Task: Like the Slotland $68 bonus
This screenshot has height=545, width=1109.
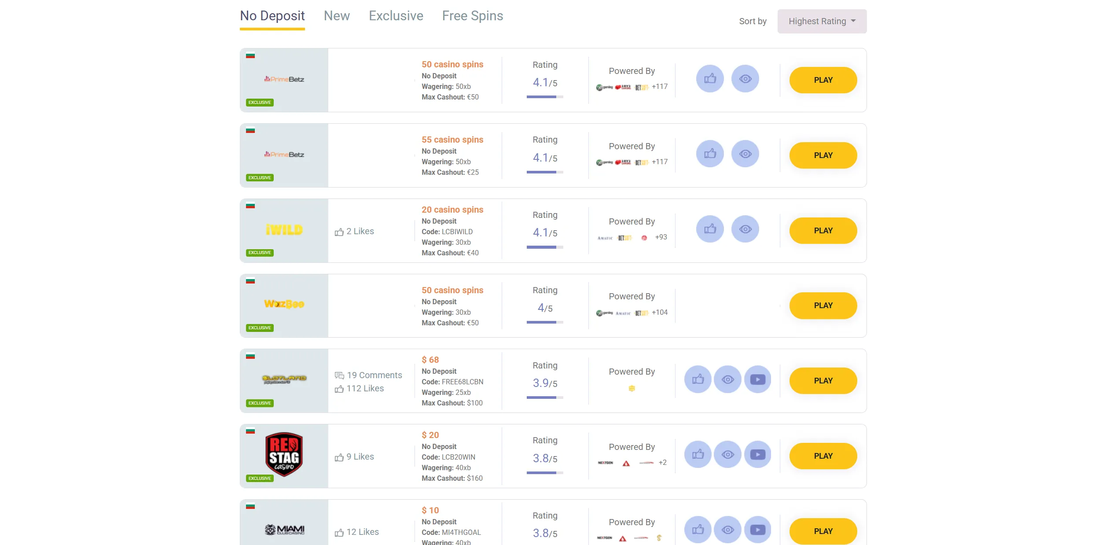Action: pos(698,379)
